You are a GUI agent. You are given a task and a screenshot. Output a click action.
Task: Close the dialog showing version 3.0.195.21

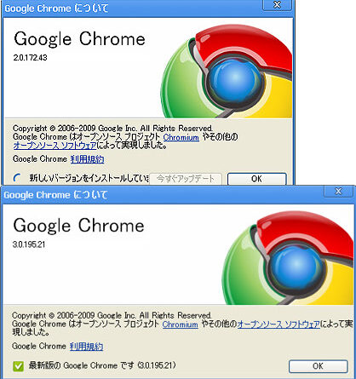pyautogui.click(x=338, y=192)
